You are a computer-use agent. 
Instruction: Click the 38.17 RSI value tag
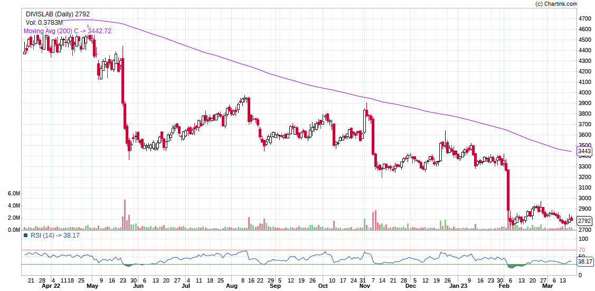[585, 262]
